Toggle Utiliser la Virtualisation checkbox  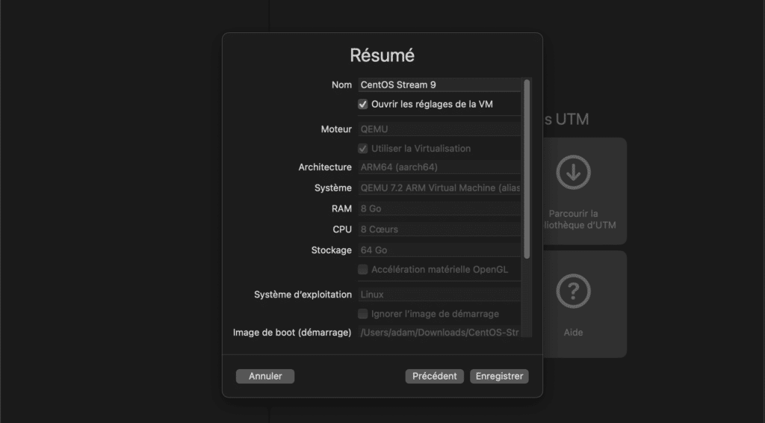[x=362, y=148]
